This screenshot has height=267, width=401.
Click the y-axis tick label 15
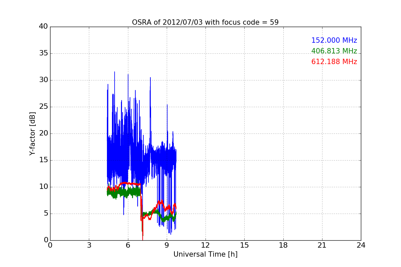tap(43, 160)
